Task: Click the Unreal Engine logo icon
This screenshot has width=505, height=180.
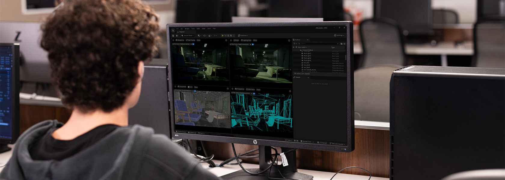Action: point(173,31)
